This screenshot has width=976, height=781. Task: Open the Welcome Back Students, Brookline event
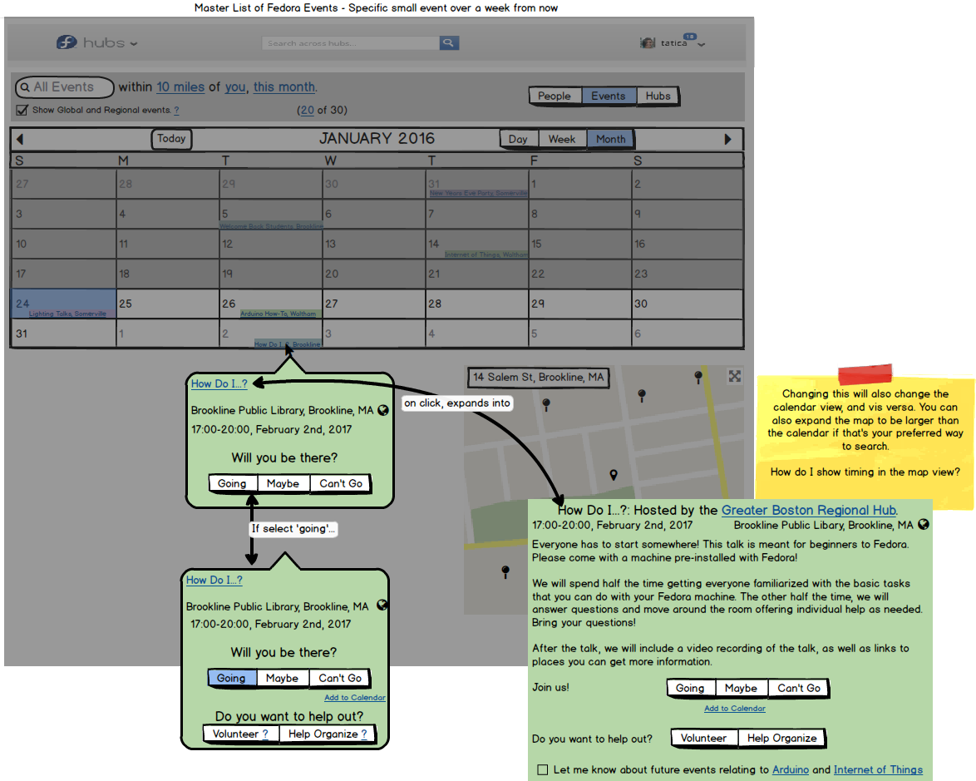(271, 226)
